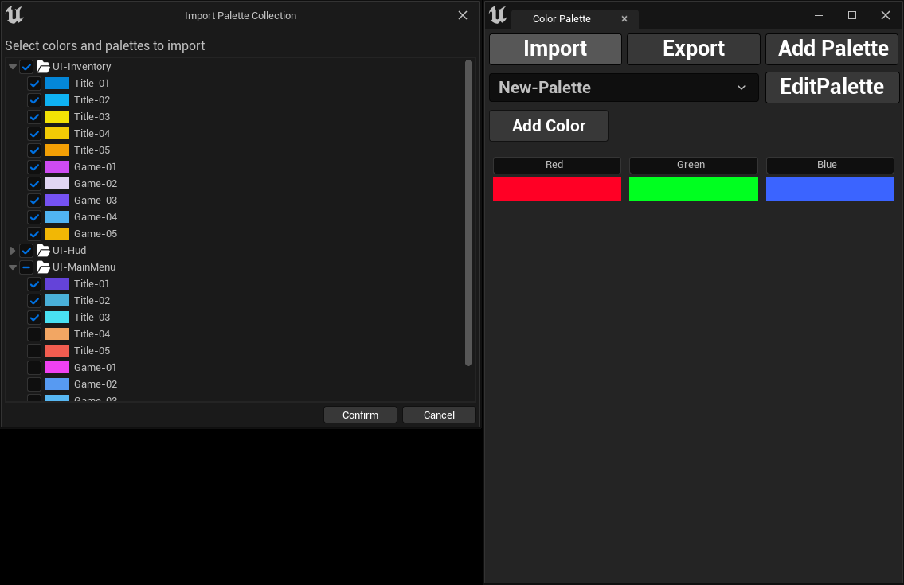
Task: Toggle the UI-Hud checkbox
Action: click(x=26, y=250)
